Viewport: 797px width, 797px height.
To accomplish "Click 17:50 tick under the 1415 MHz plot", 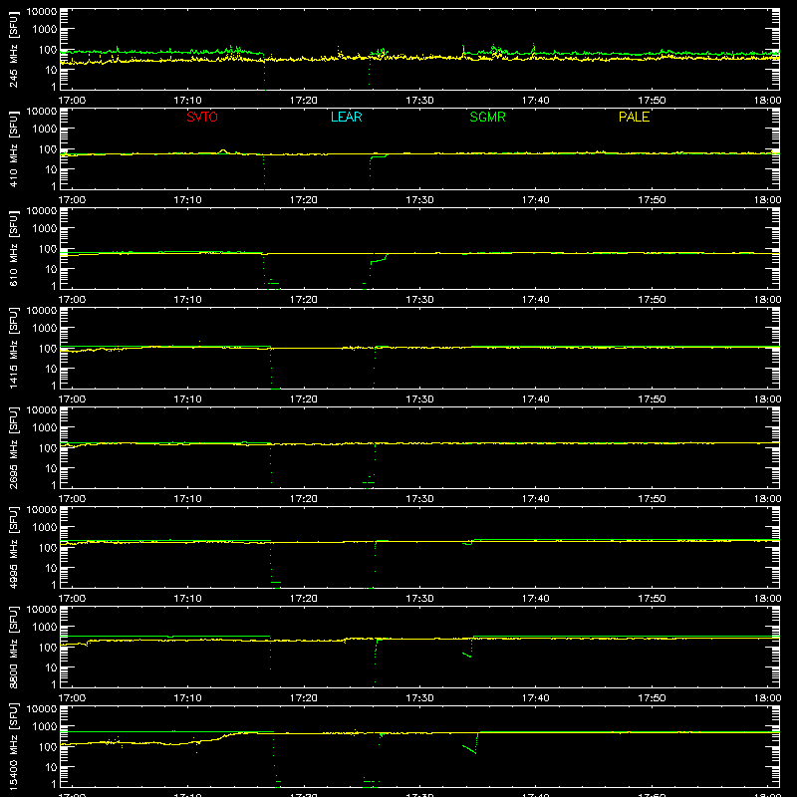I will [652, 399].
